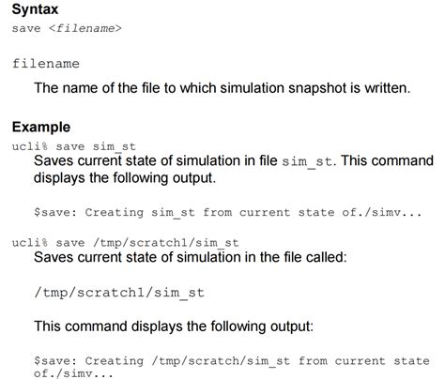The image size is (445, 379).
Task: Click the text displays the following output.
Action: point(125,178)
